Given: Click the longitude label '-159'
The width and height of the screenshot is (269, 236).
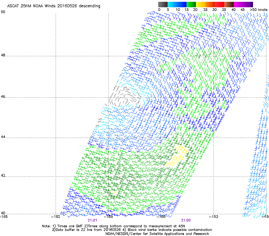Looking at the screenshot, I should point(108,217).
